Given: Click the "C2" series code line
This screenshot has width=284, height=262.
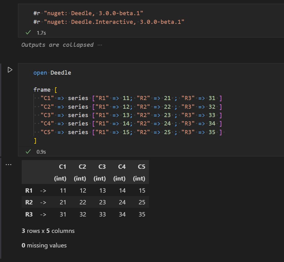Looking at the screenshot, I should [131, 107].
